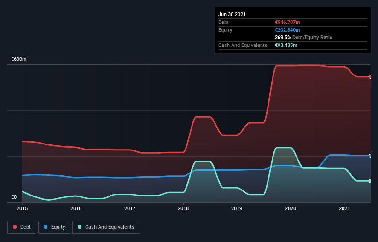Screen dimensions: 378x242
Task: Click the Jun 30 2021 tooltip date
Action: 232,14
